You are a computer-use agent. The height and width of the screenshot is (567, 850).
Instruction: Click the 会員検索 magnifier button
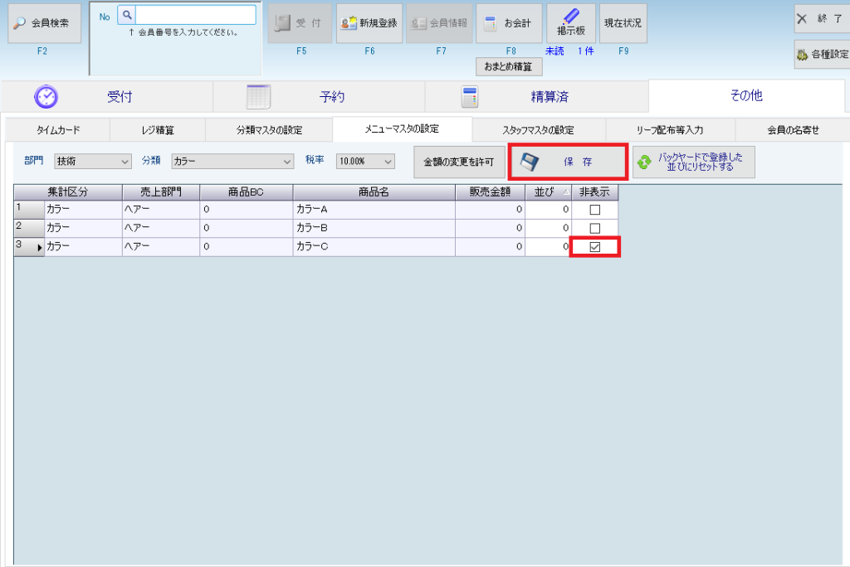45,24
